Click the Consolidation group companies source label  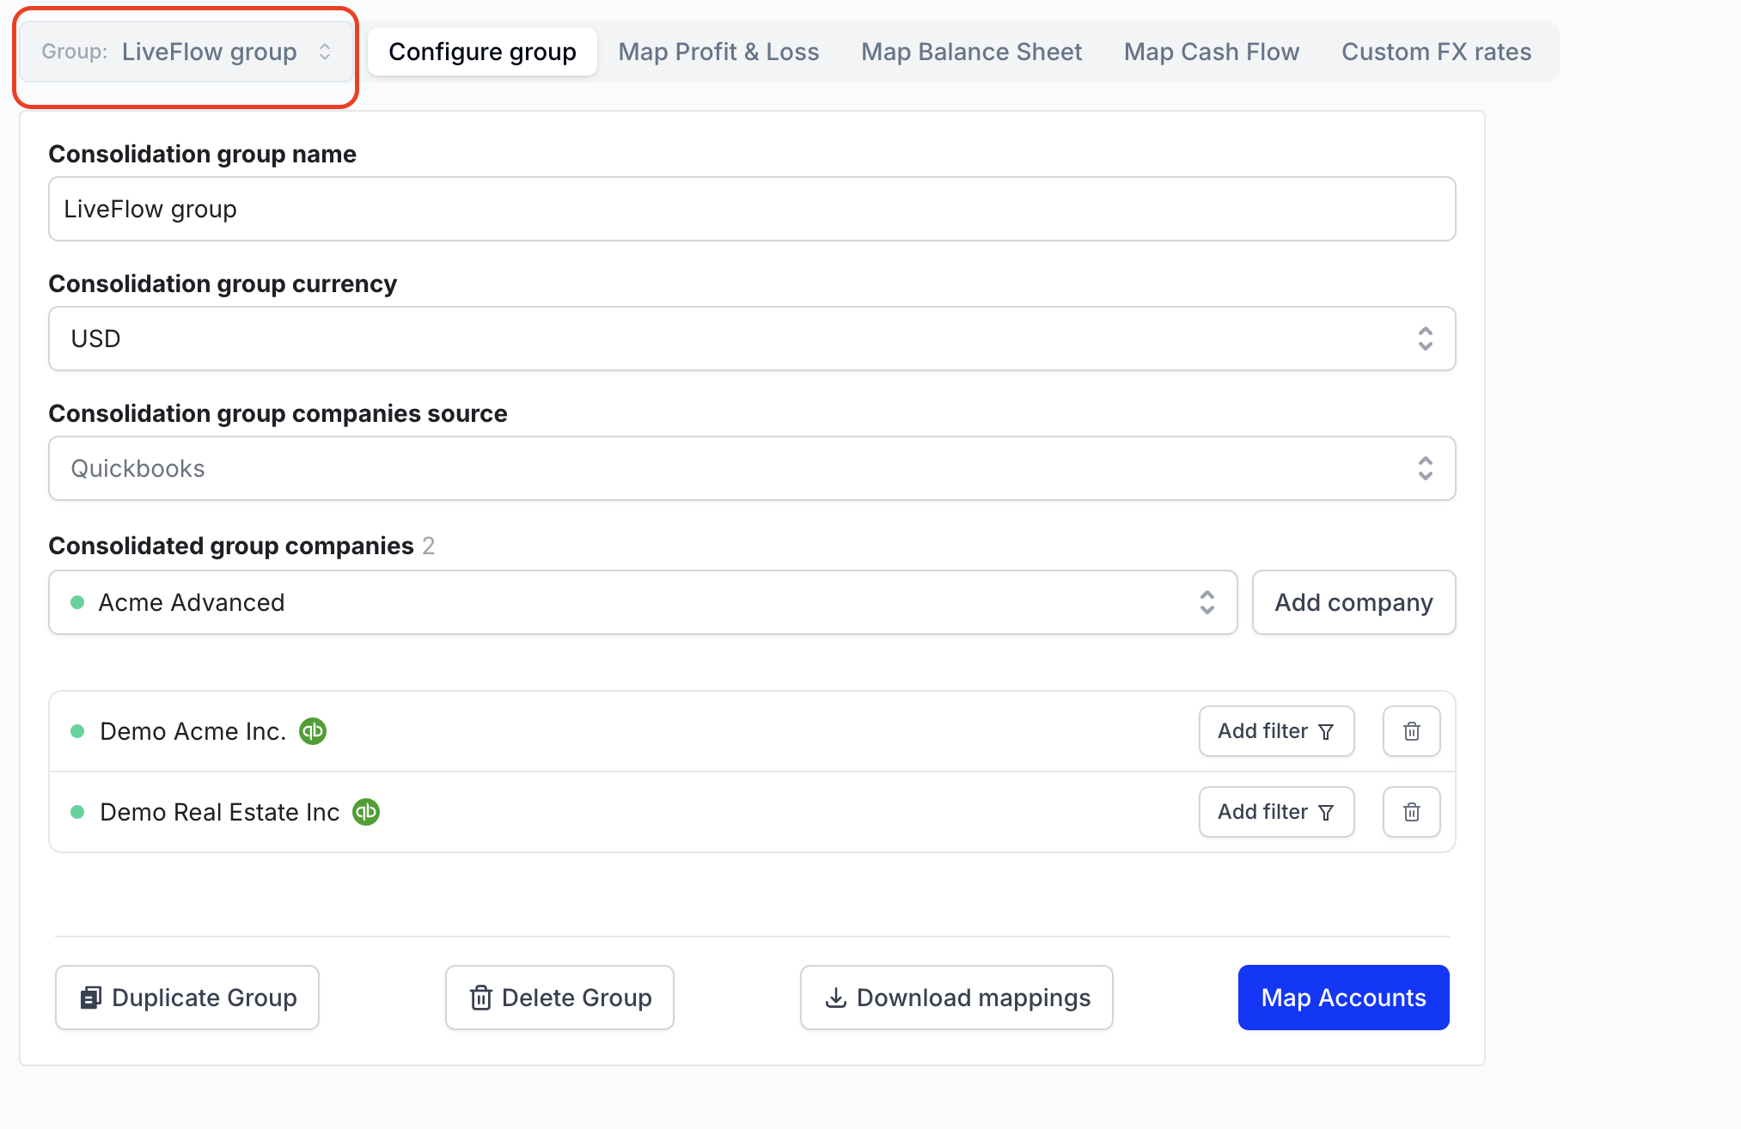coord(278,413)
